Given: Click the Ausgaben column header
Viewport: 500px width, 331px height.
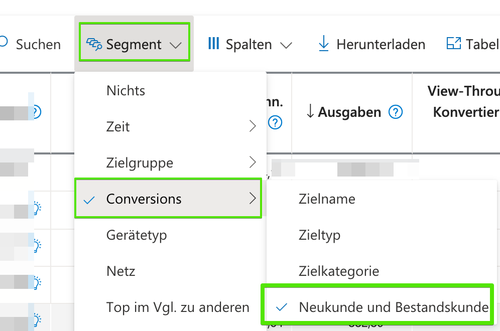Looking at the screenshot, I should 350,112.
